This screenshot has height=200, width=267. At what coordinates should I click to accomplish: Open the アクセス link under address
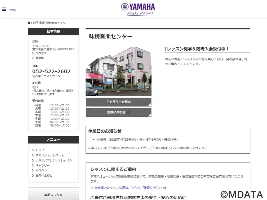[x=41, y=53]
